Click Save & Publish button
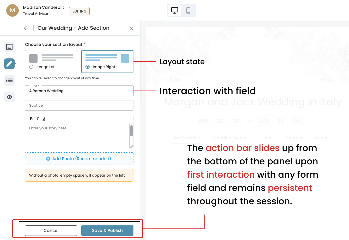This screenshot has width=349, height=240. (107, 231)
